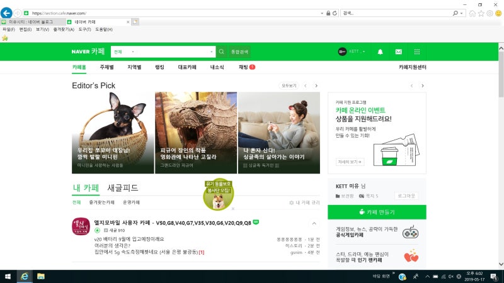Refresh the page using reload icon
Viewport: 504px width, 283px height.
point(335,13)
